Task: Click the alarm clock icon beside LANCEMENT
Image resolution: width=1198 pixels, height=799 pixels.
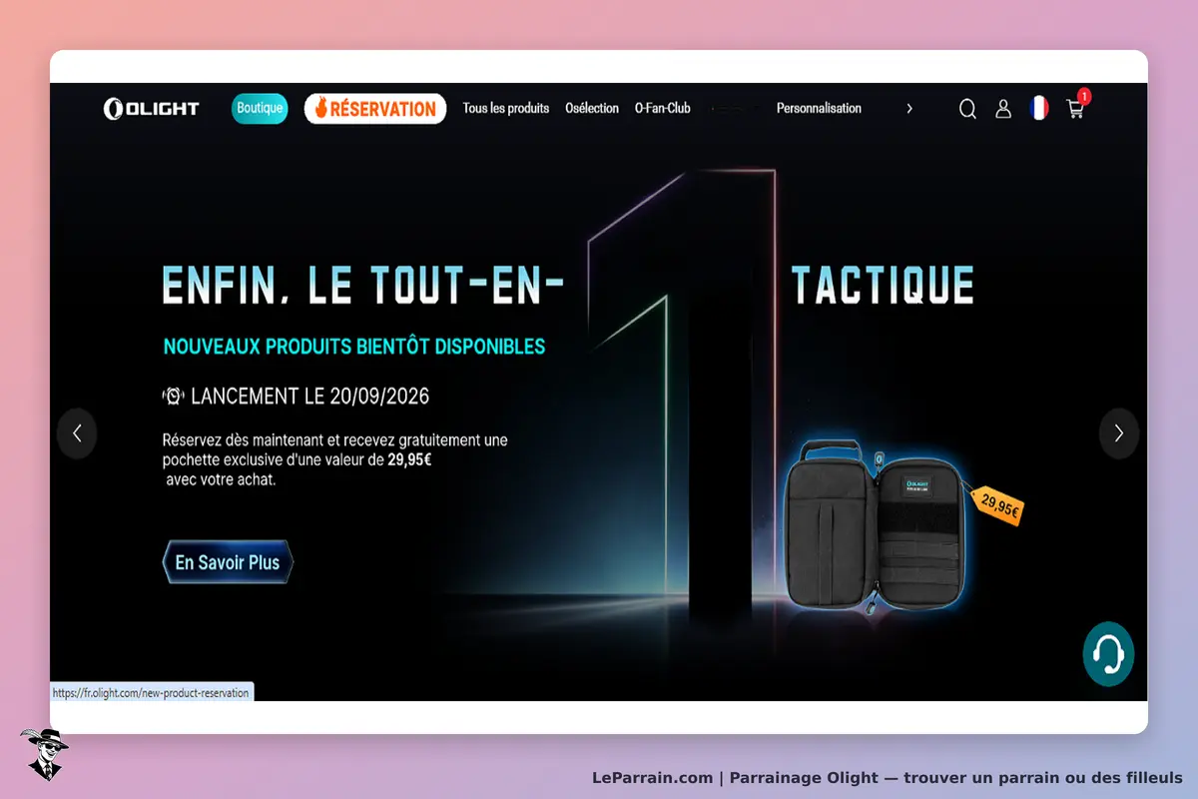Action: pos(173,396)
